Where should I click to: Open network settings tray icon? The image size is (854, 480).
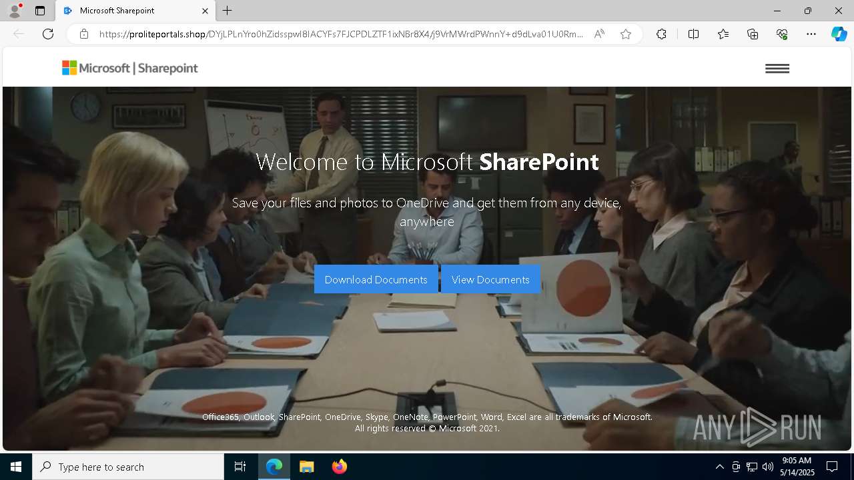point(752,467)
